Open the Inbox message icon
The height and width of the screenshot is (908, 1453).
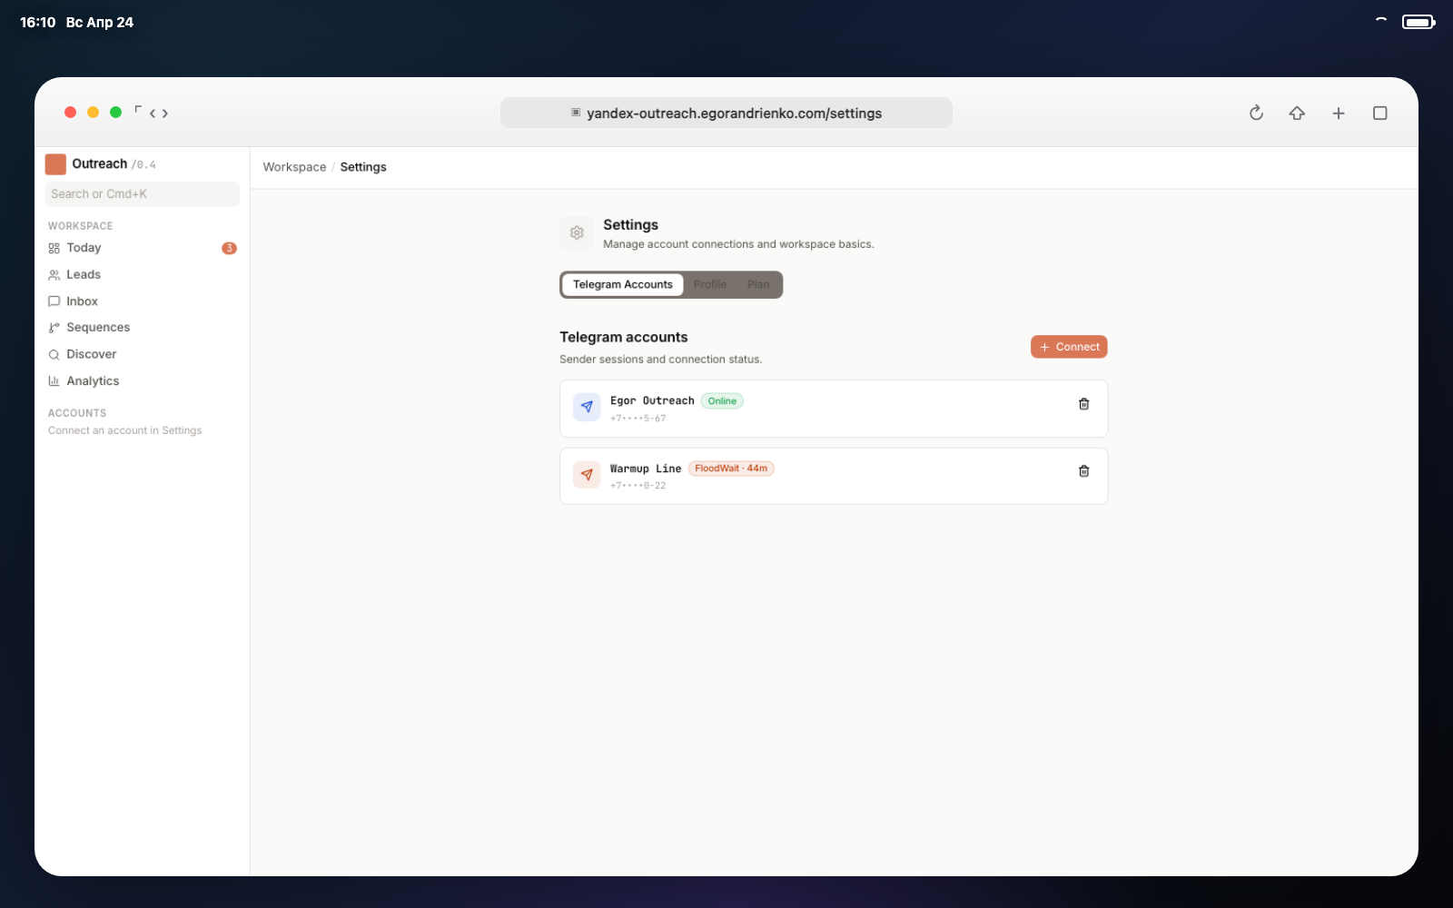point(54,301)
